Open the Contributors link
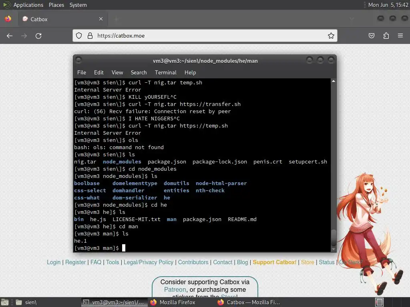 click(193, 262)
